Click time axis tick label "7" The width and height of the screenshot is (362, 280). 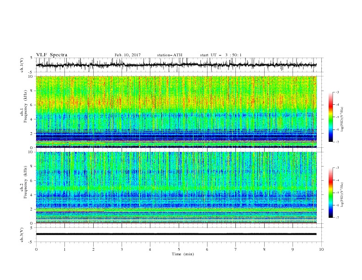coord(236,249)
